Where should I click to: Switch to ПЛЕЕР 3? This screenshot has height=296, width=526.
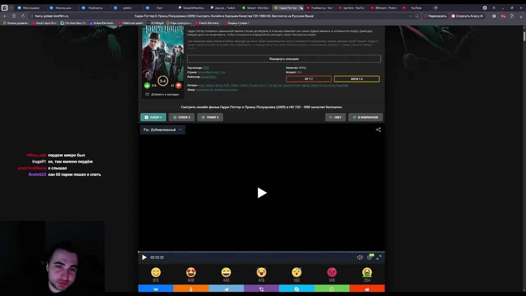(x=210, y=117)
